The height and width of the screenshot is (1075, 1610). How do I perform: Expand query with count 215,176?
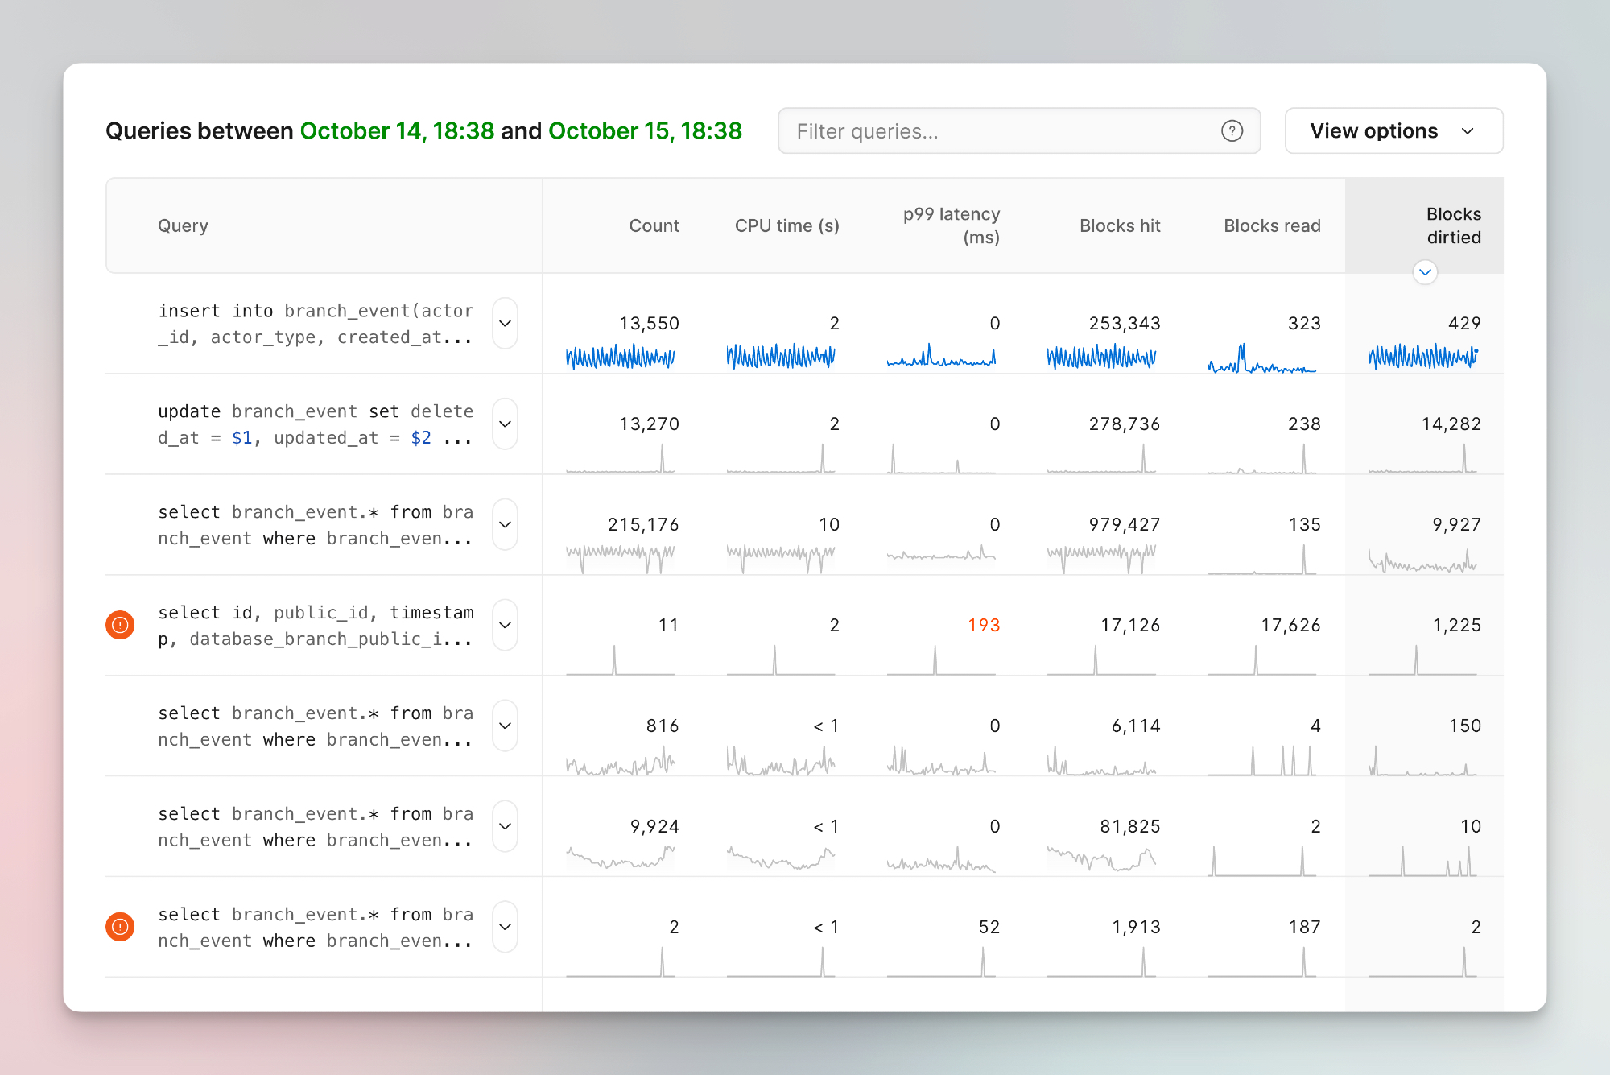coord(505,525)
